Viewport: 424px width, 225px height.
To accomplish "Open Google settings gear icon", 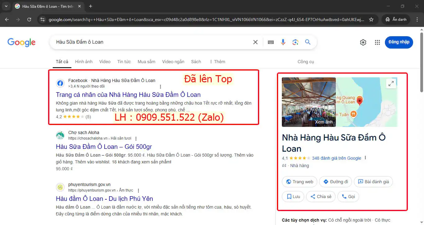I will [x=363, y=42].
